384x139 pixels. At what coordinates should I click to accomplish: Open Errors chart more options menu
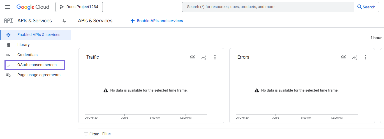pyautogui.click(x=366, y=57)
